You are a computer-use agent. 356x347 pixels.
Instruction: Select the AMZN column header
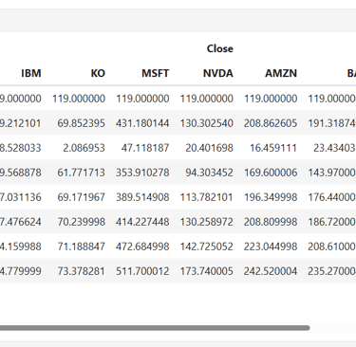(281, 73)
